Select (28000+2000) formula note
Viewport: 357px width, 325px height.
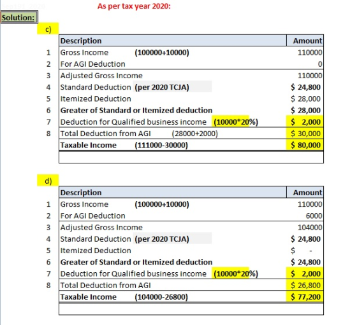[x=194, y=134]
